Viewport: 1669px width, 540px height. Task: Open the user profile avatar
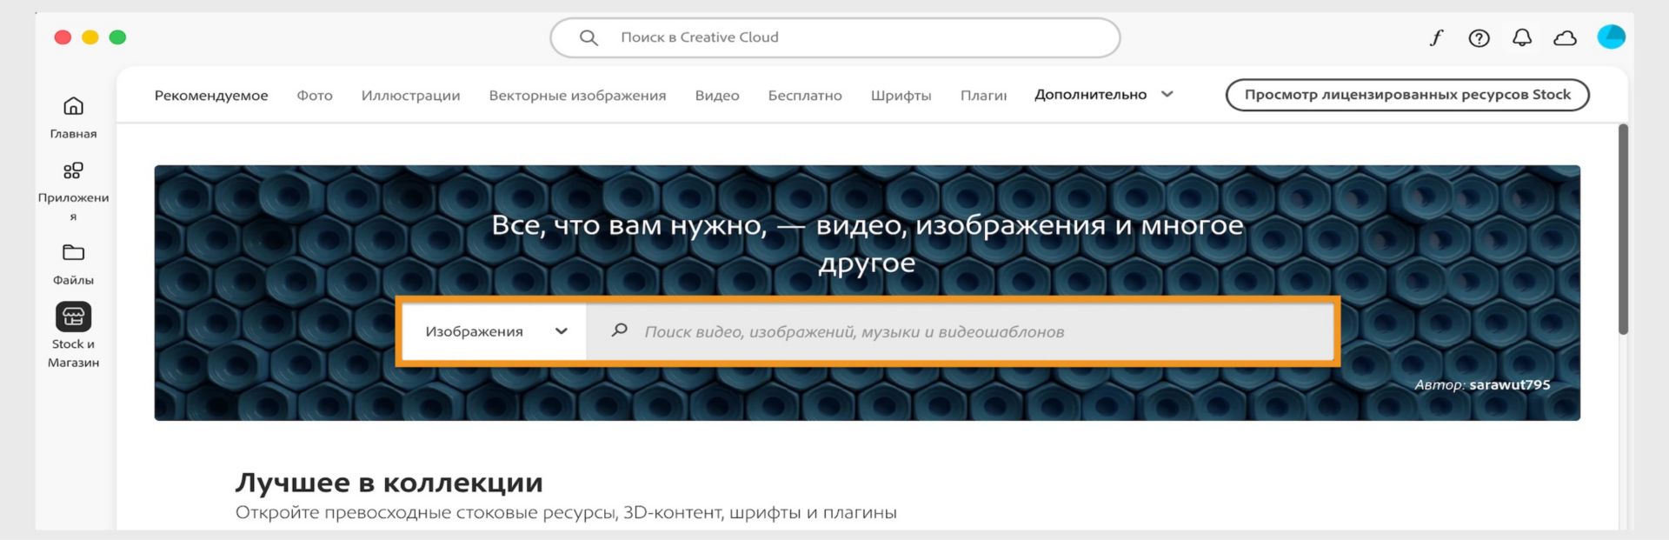(1611, 37)
